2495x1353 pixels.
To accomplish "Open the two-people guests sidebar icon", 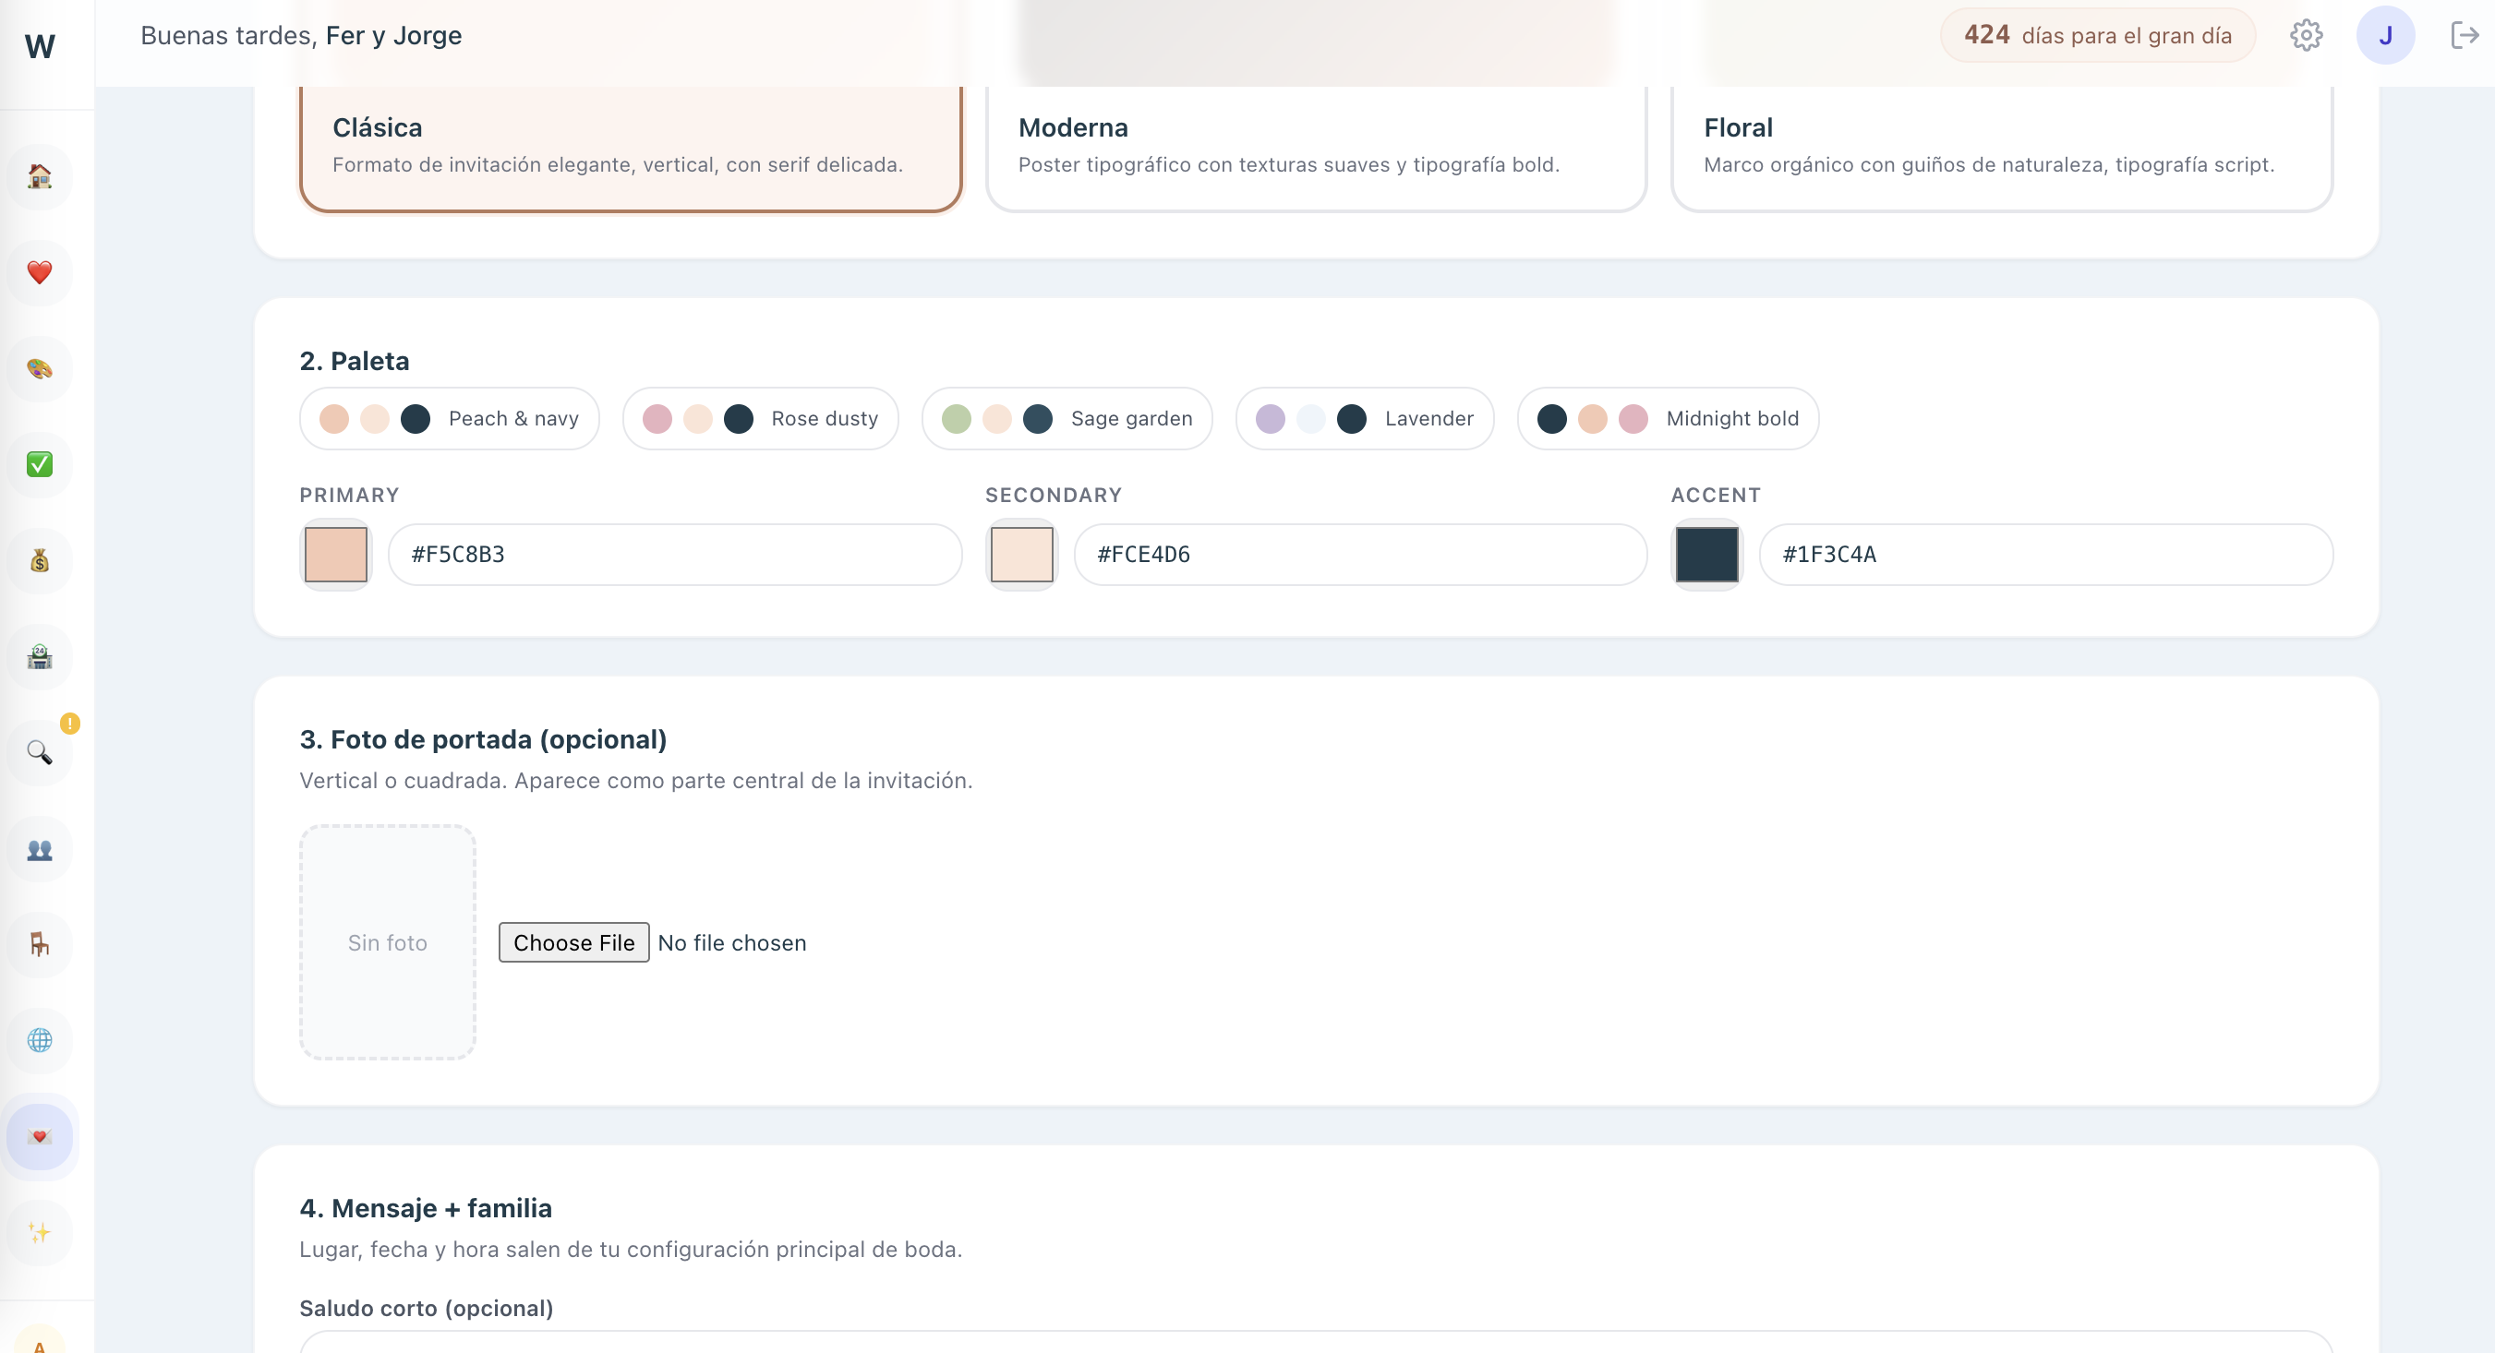I will click(x=40, y=849).
